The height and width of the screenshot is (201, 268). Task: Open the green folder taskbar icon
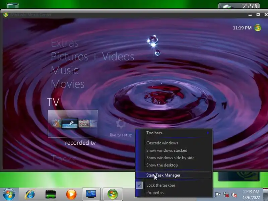click(51, 194)
